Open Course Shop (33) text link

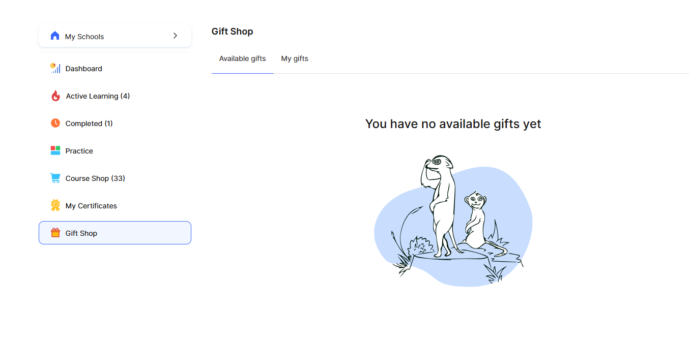95,178
